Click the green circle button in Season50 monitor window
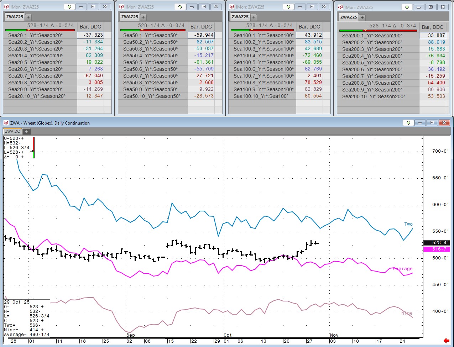 pyautogui.click(x=180, y=7)
